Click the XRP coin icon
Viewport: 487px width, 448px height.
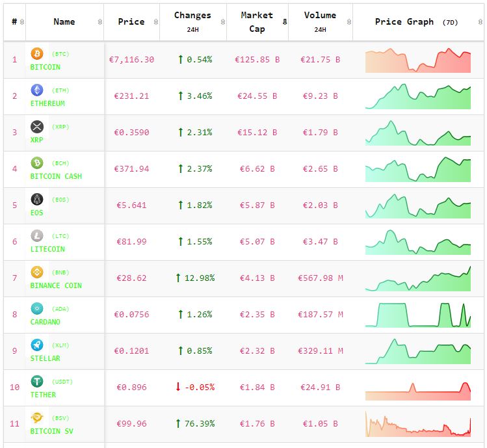pyautogui.click(x=37, y=127)
